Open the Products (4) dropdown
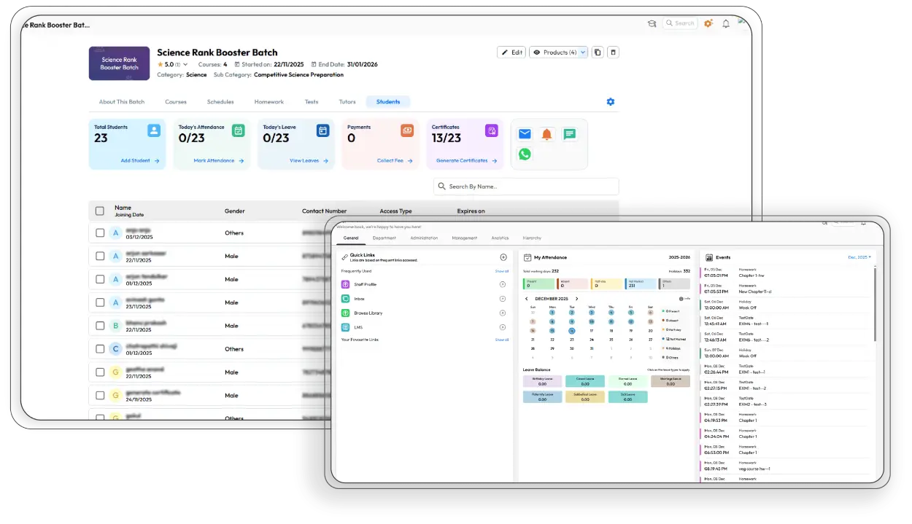912x524 pixels. click(559, 52)
